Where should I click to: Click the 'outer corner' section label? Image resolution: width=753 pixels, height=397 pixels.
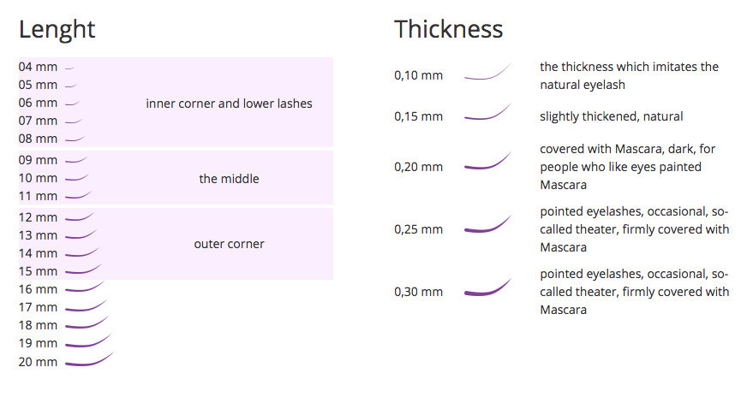point(229,244)
